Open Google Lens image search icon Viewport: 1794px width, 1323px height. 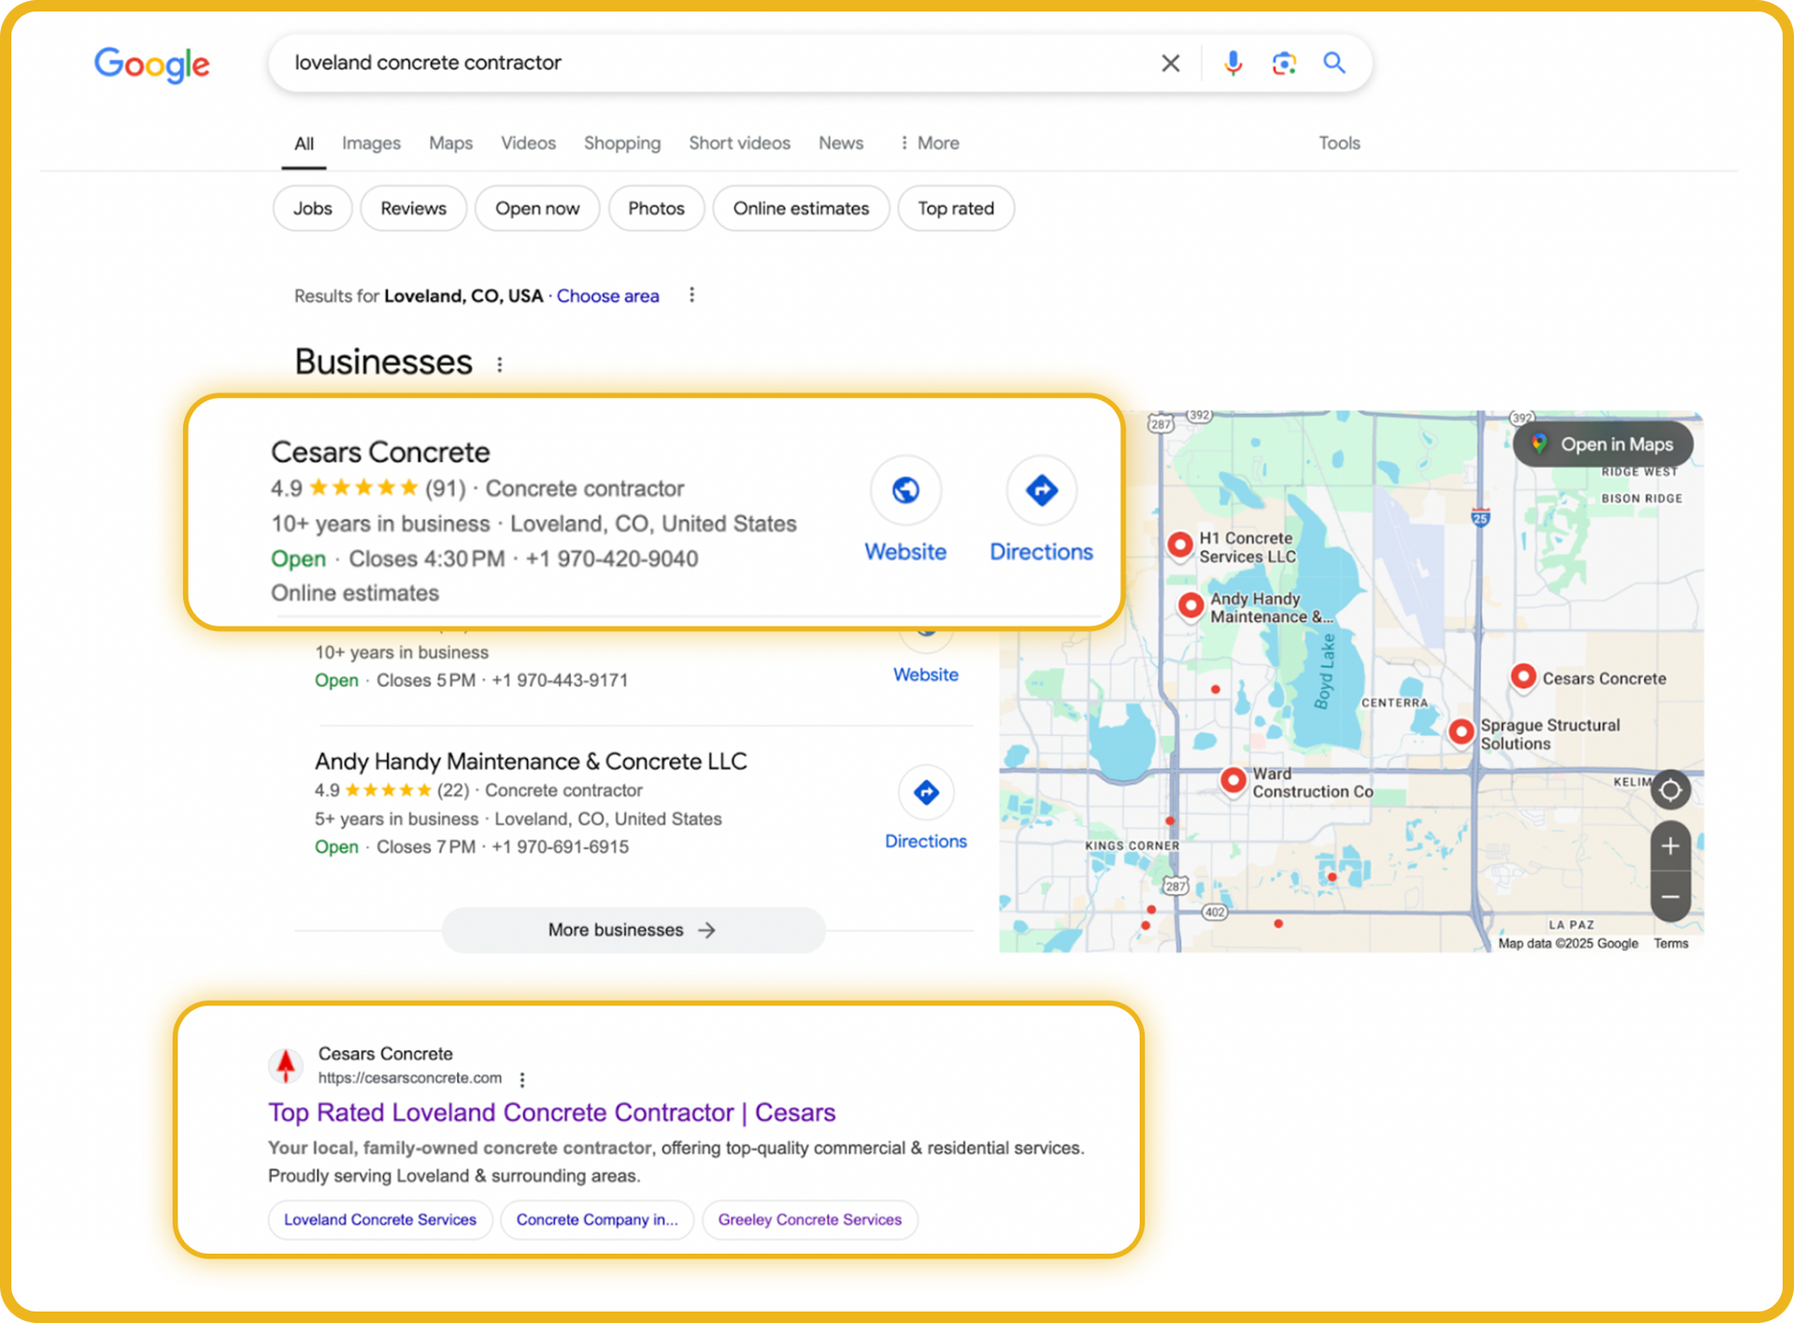(1284, 64)
